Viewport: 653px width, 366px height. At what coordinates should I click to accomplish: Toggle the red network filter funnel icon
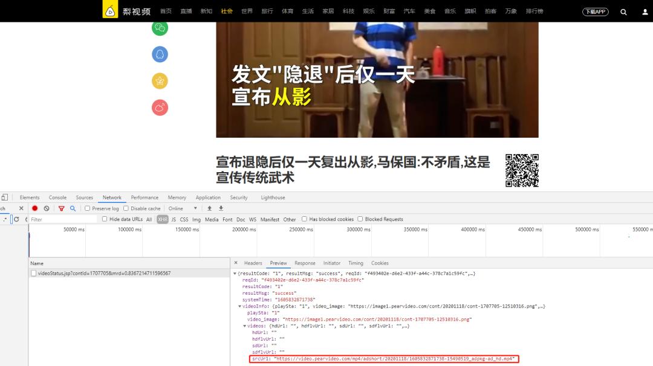[61, 208]
